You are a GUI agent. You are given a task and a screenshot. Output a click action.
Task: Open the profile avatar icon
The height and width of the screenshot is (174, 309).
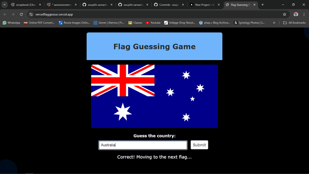[296, 15]
